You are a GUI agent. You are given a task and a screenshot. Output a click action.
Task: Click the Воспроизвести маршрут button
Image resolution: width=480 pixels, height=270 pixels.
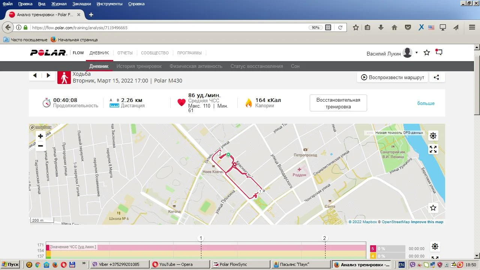click(392, 77)
